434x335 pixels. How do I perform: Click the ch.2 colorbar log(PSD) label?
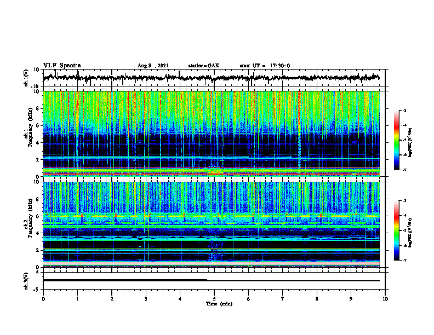point(410,232)
